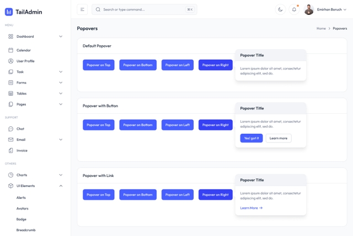This screenshot has width=353, height=236.
Task: Select Badge under UI Elements
Action: point(22,219)
